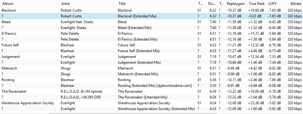Select artist 'Pete Delete' in El Panico row
Viewport: 303px width, 114px height.
point(70,34)
